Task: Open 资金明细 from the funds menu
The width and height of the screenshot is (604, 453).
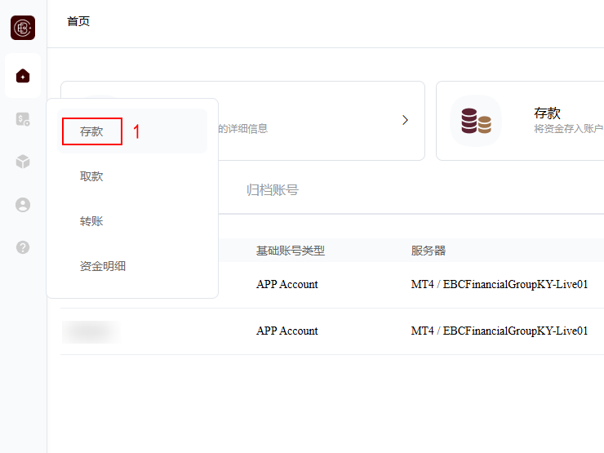Action: click(103, 266)
